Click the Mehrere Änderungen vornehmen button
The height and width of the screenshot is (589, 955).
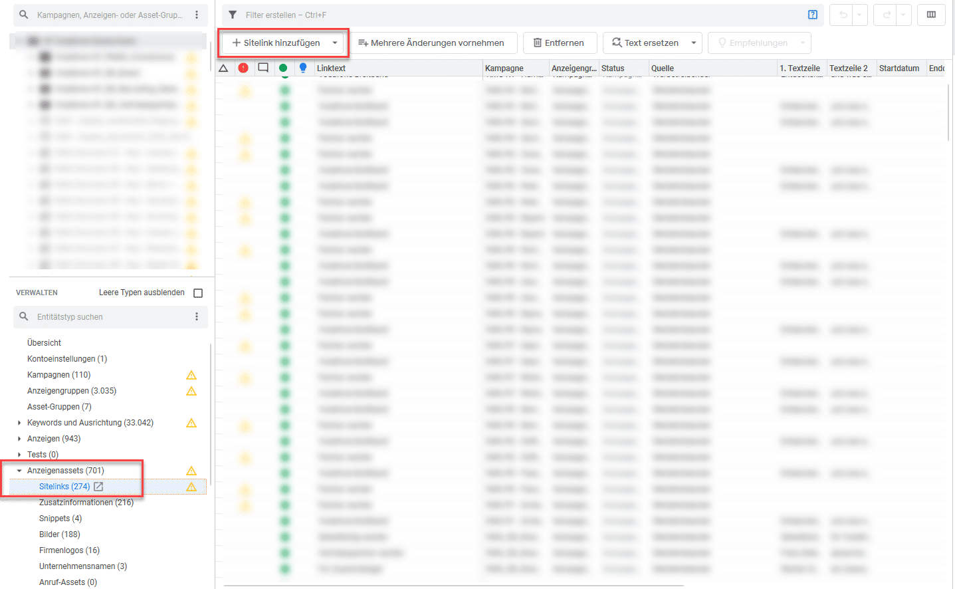pos(433,42)
